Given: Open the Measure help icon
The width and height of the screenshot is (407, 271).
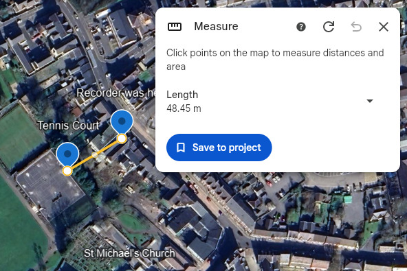Looking at the screenshot, I should (x=301, y=27).
